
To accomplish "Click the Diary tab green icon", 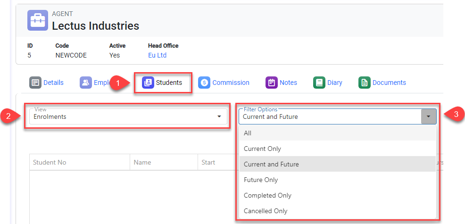I will point(319,83).
